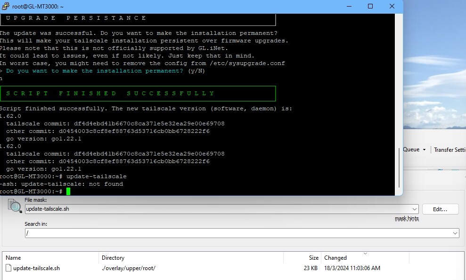Click the green terminal cursor at prompt

(x=68, y=191)
